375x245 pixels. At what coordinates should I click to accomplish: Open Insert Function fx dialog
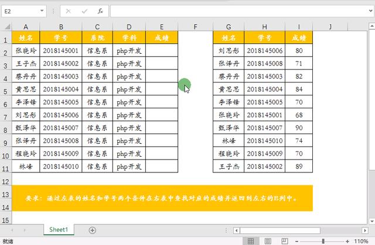100,11
